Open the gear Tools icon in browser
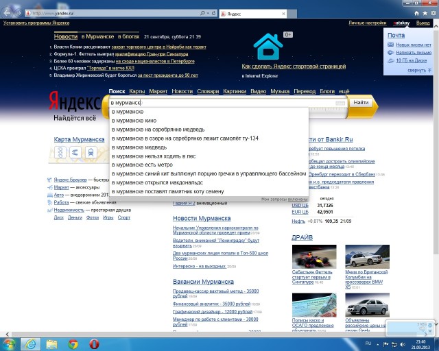 point(434,13)
